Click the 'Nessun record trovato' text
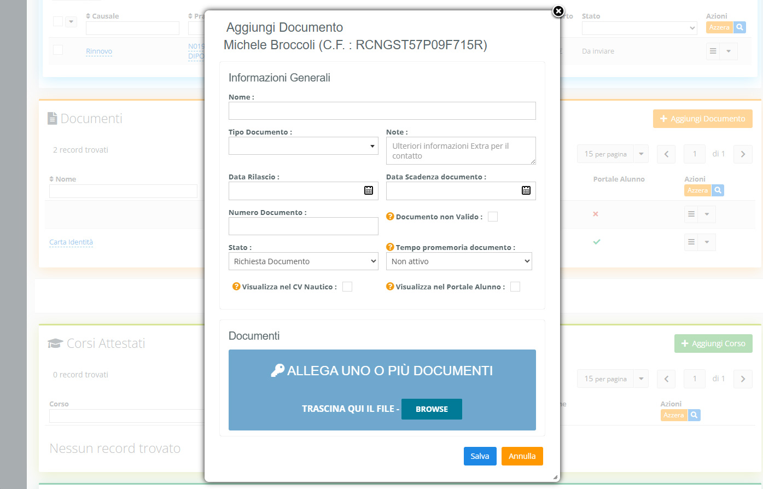Image resolution: width=763 pixels, height=489 pixels. (115, 449)
